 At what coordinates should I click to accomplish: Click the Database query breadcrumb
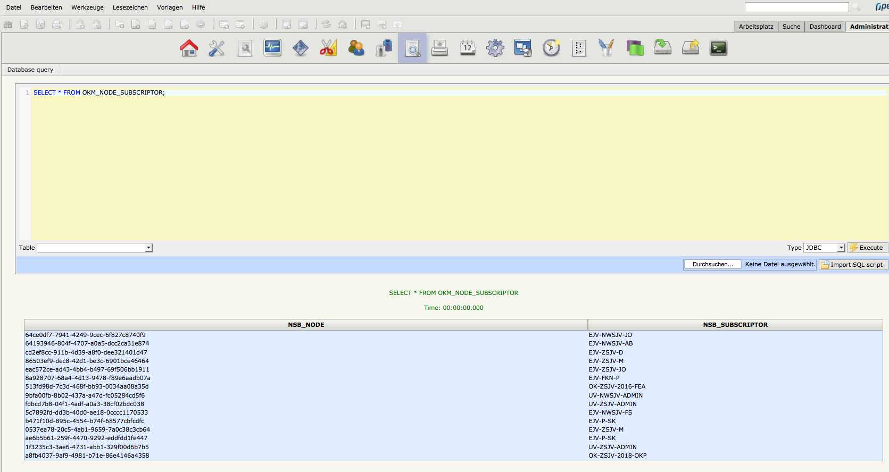coord(30,70)
